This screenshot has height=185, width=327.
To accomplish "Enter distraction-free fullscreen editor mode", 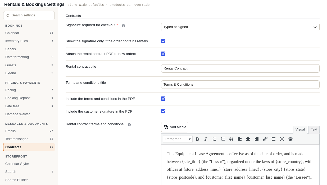I will 282,139.
